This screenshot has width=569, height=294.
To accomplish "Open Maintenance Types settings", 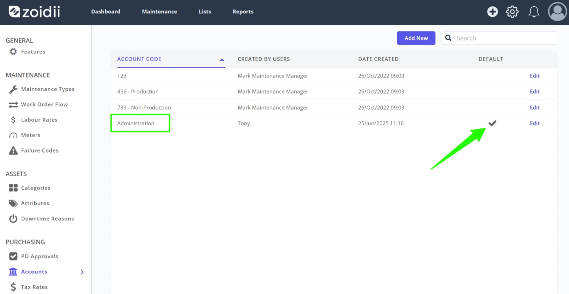I will click(48, 89).
